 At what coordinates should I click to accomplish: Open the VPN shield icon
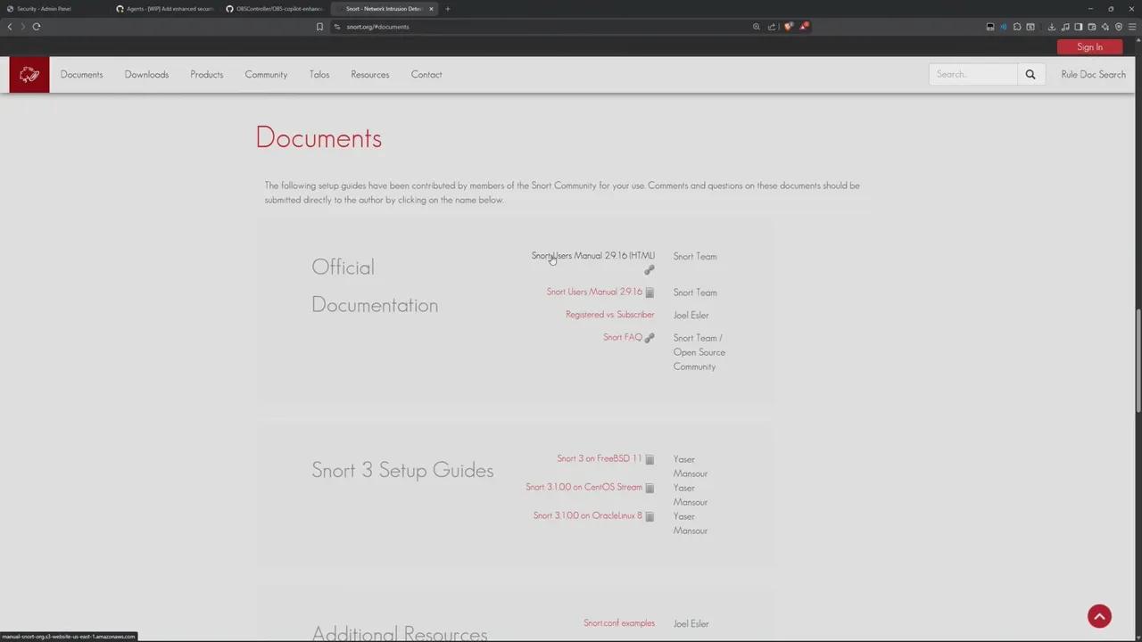click(x=1119, y=27)
